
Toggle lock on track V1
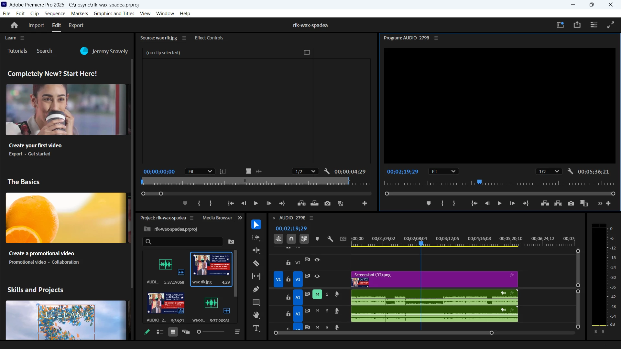pyautogui.click(x=288, y=280)
